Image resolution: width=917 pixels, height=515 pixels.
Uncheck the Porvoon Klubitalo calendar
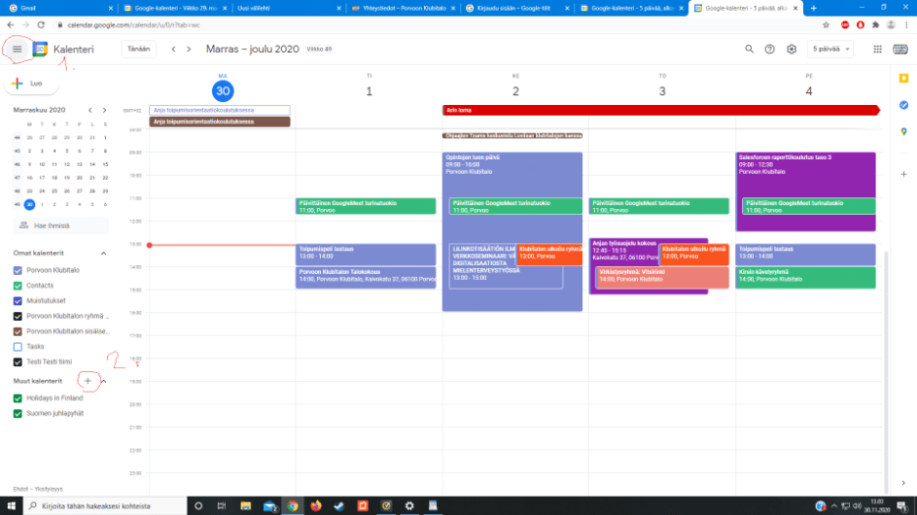(18, 270)
